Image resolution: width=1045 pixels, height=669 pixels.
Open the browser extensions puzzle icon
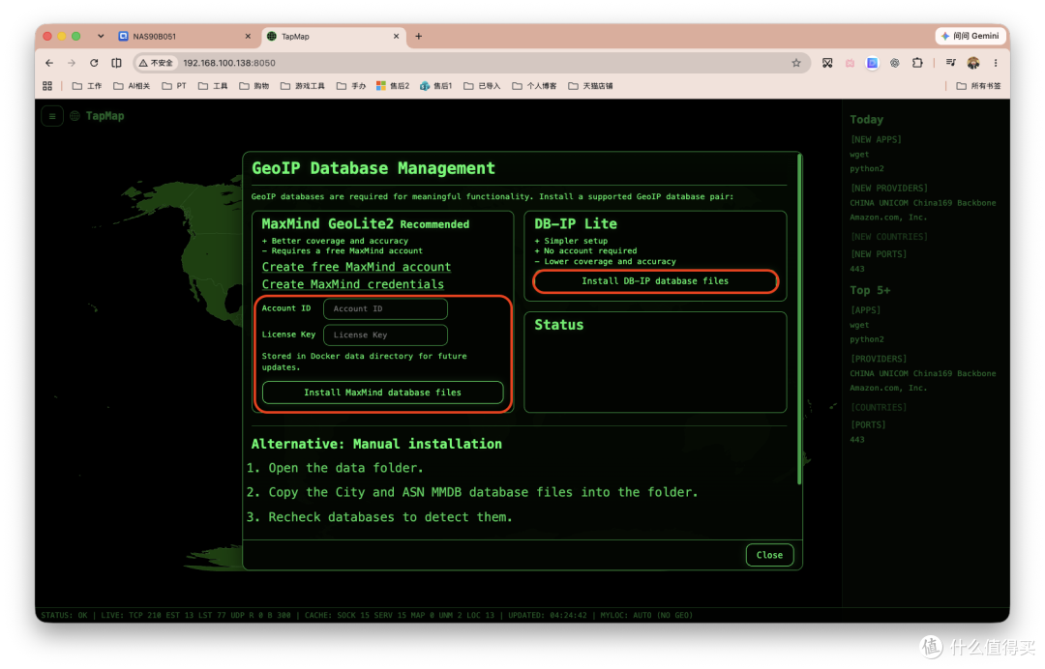[x=917, y=63]
